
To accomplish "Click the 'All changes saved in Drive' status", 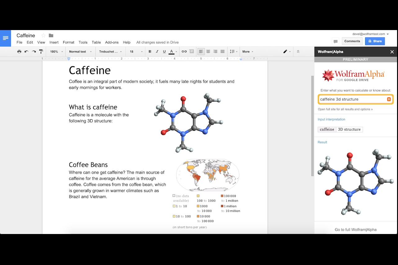I will tap(158, 42).
